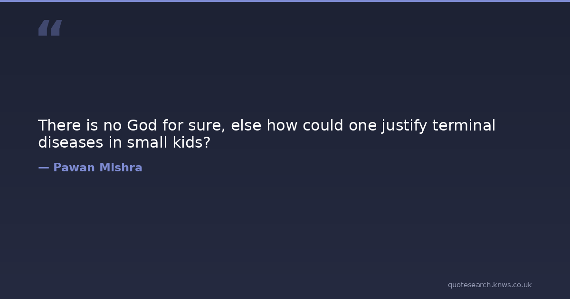Click the purple accent bar at top

point(285,1)
